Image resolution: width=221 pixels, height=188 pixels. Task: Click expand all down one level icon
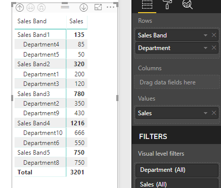coord(41,8)
